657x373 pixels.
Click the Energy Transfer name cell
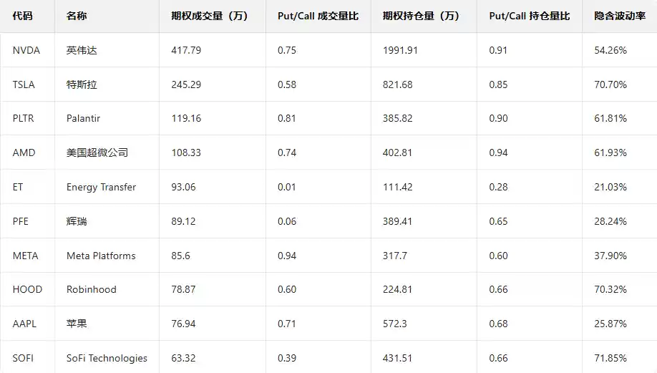pos(101,187)
